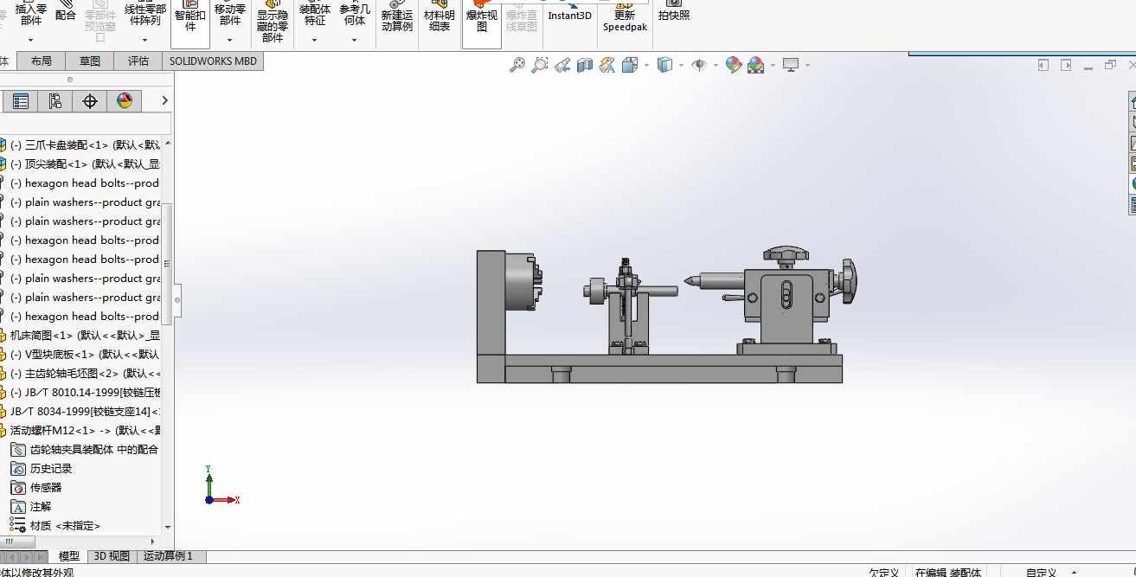Open Dynamic Annotation Views
The height and width of the screenshot is (577, 1136).
click(x=607, y=65)
